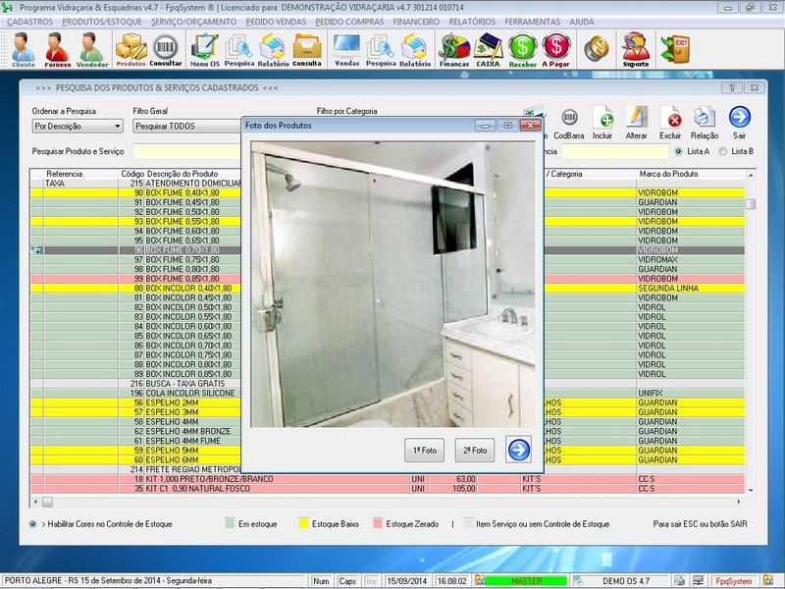The width and height of the screenshot is (785, 589).
Task: Click the blue arrow button in photo dialog
Action: (x=519, y=450)
